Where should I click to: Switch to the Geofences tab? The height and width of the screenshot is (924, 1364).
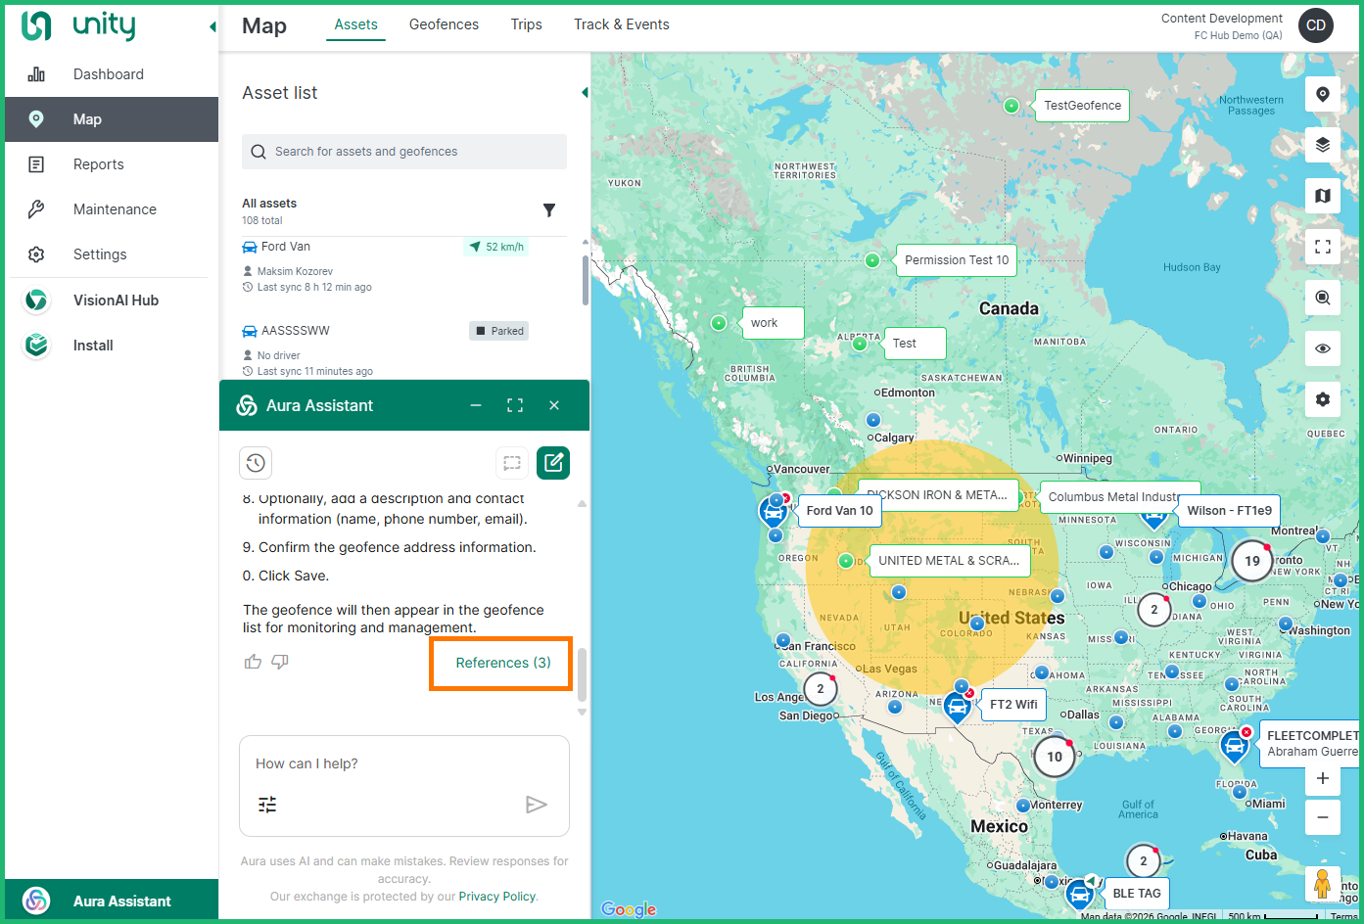[x=444, y=24]
